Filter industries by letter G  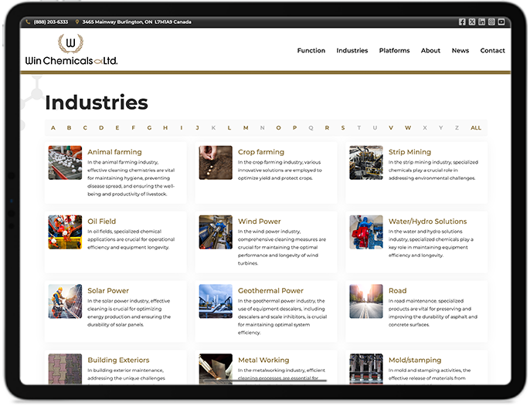[x=150, y=128]
